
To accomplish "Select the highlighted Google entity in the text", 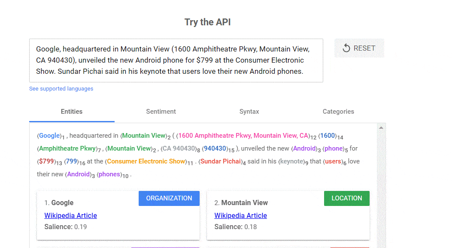I will (x=49, y=136).
